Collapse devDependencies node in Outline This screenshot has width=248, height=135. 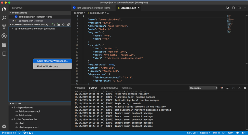click(x=12, y=119)
